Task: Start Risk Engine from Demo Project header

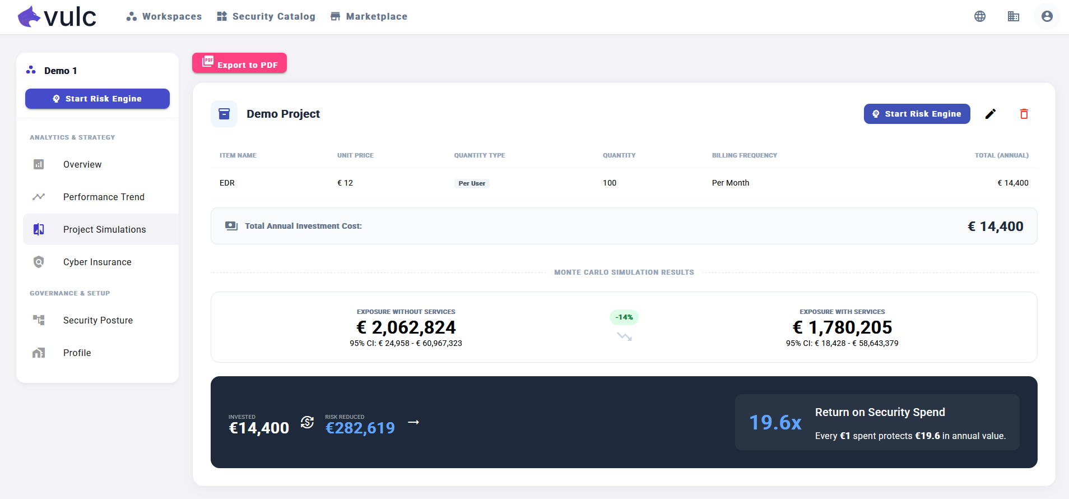Action: (917, 114)
